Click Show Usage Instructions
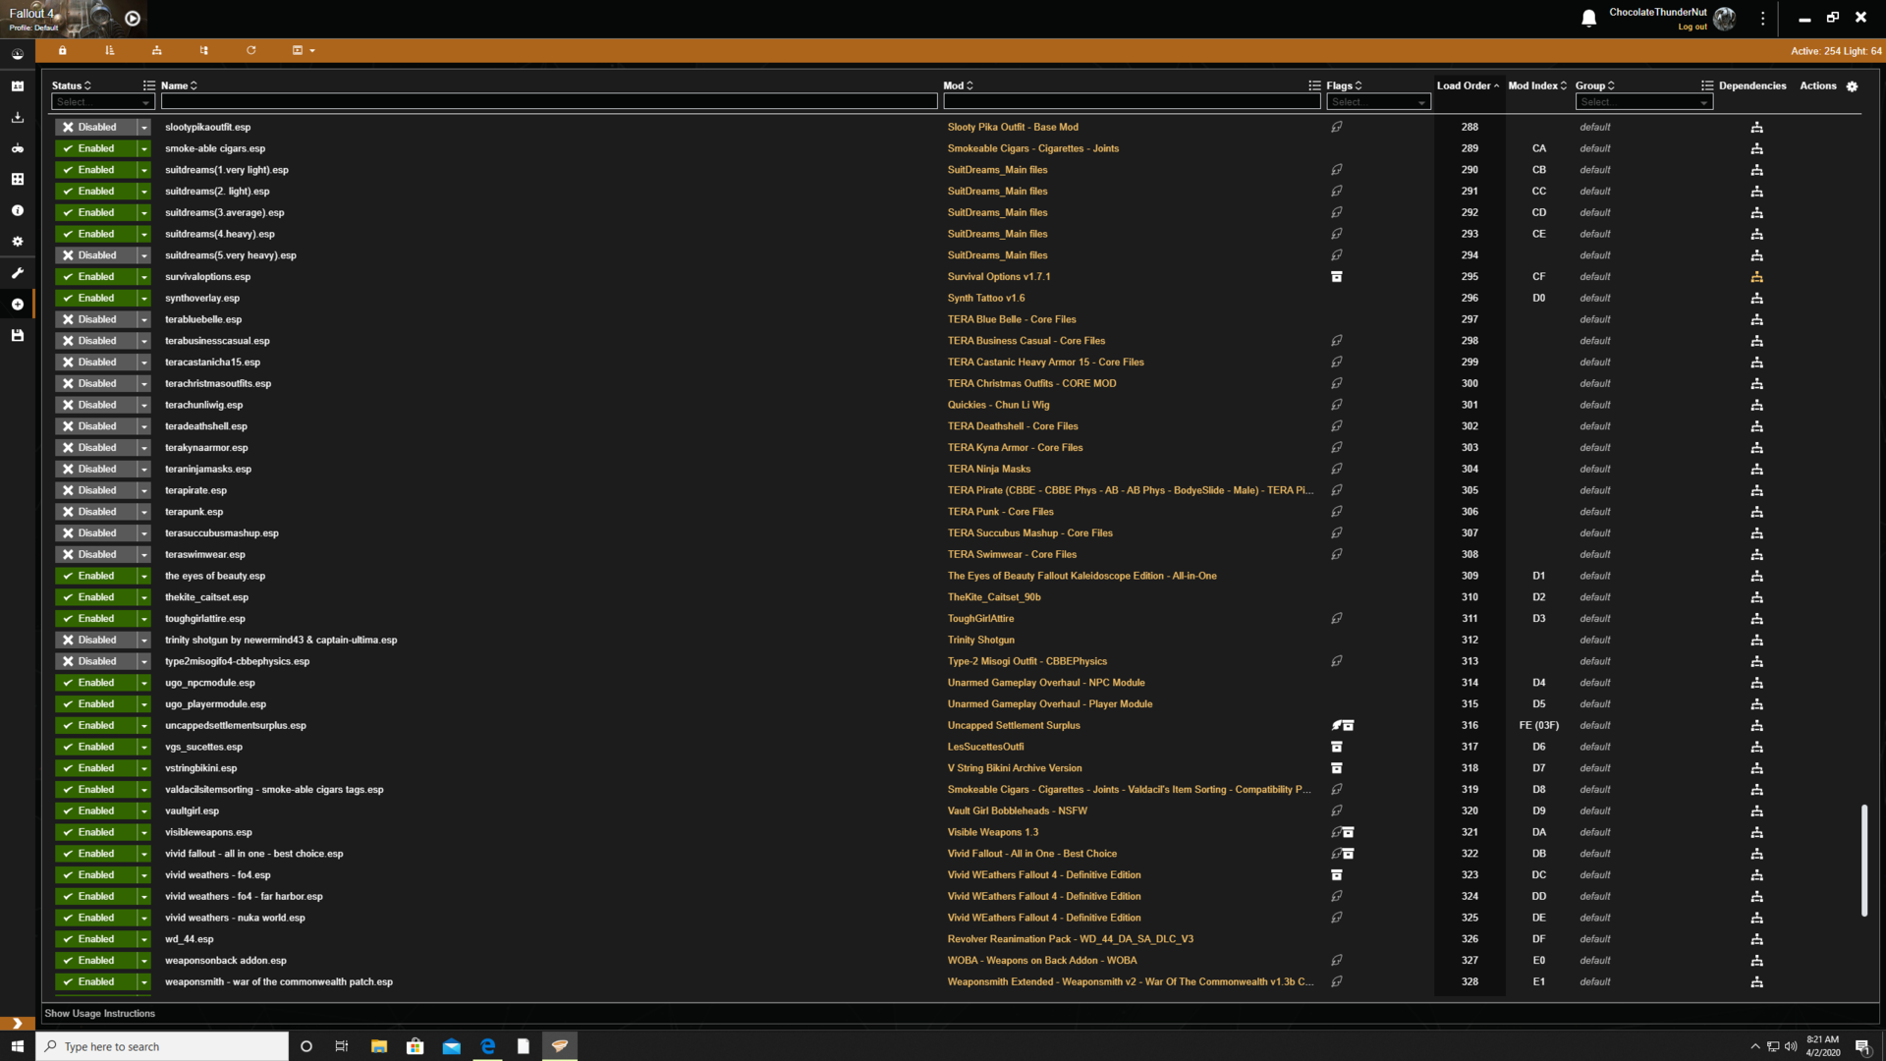Viewport: 1886px width, 1061px height. [x=99, y=1014]
